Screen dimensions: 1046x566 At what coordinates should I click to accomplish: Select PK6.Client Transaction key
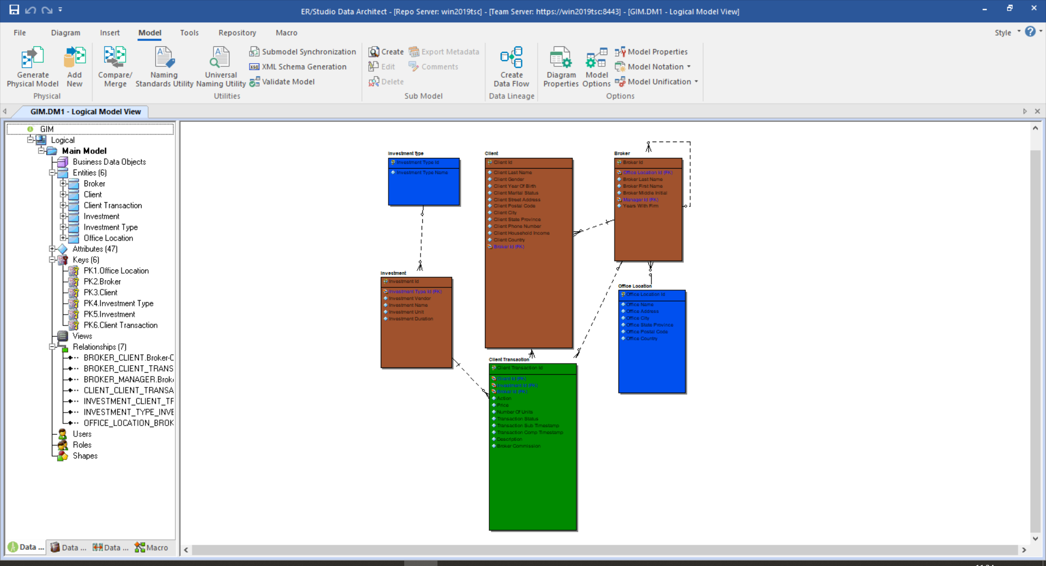[x=120, y=325]
